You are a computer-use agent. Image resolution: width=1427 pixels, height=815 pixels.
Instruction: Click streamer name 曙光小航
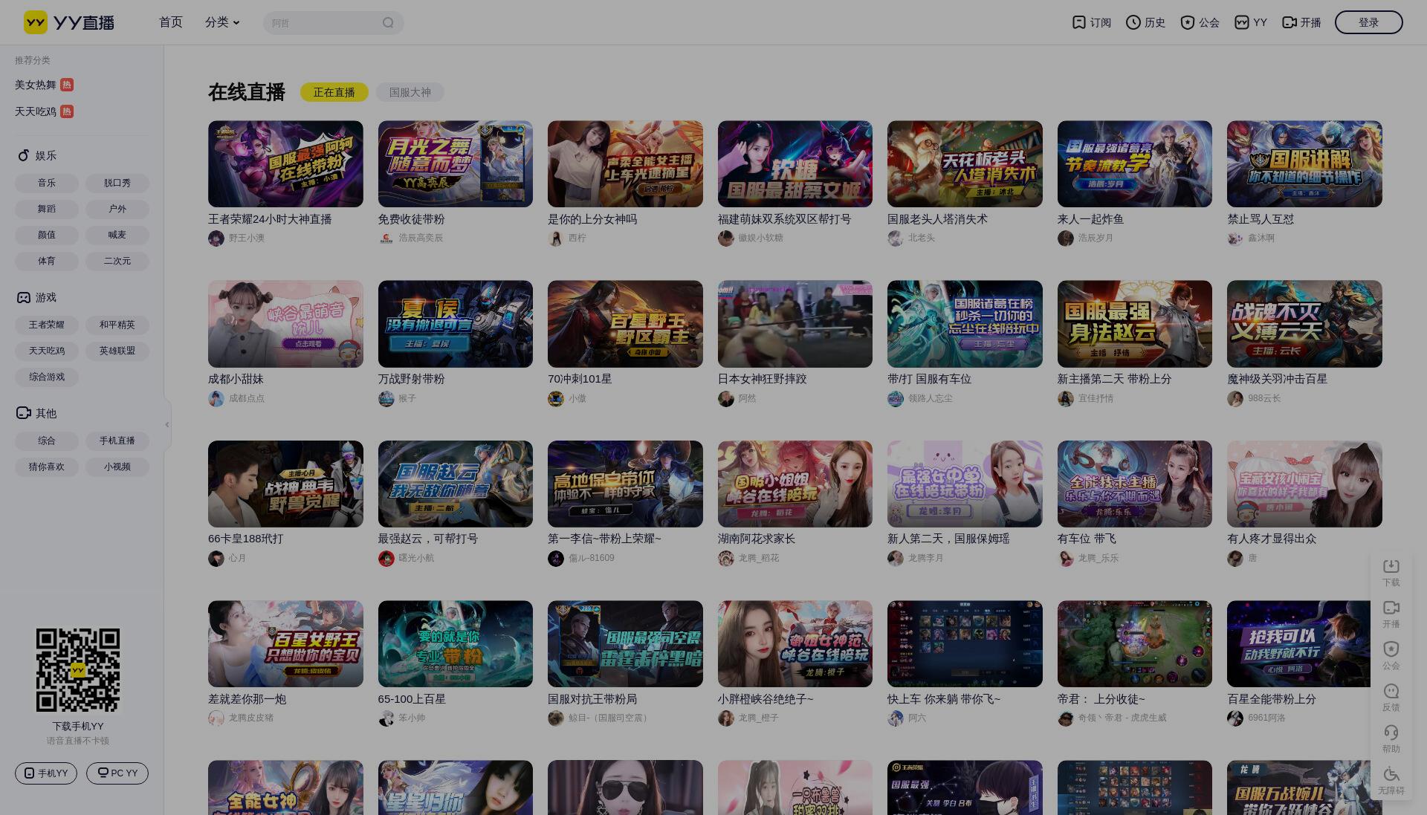coord(416,558)
